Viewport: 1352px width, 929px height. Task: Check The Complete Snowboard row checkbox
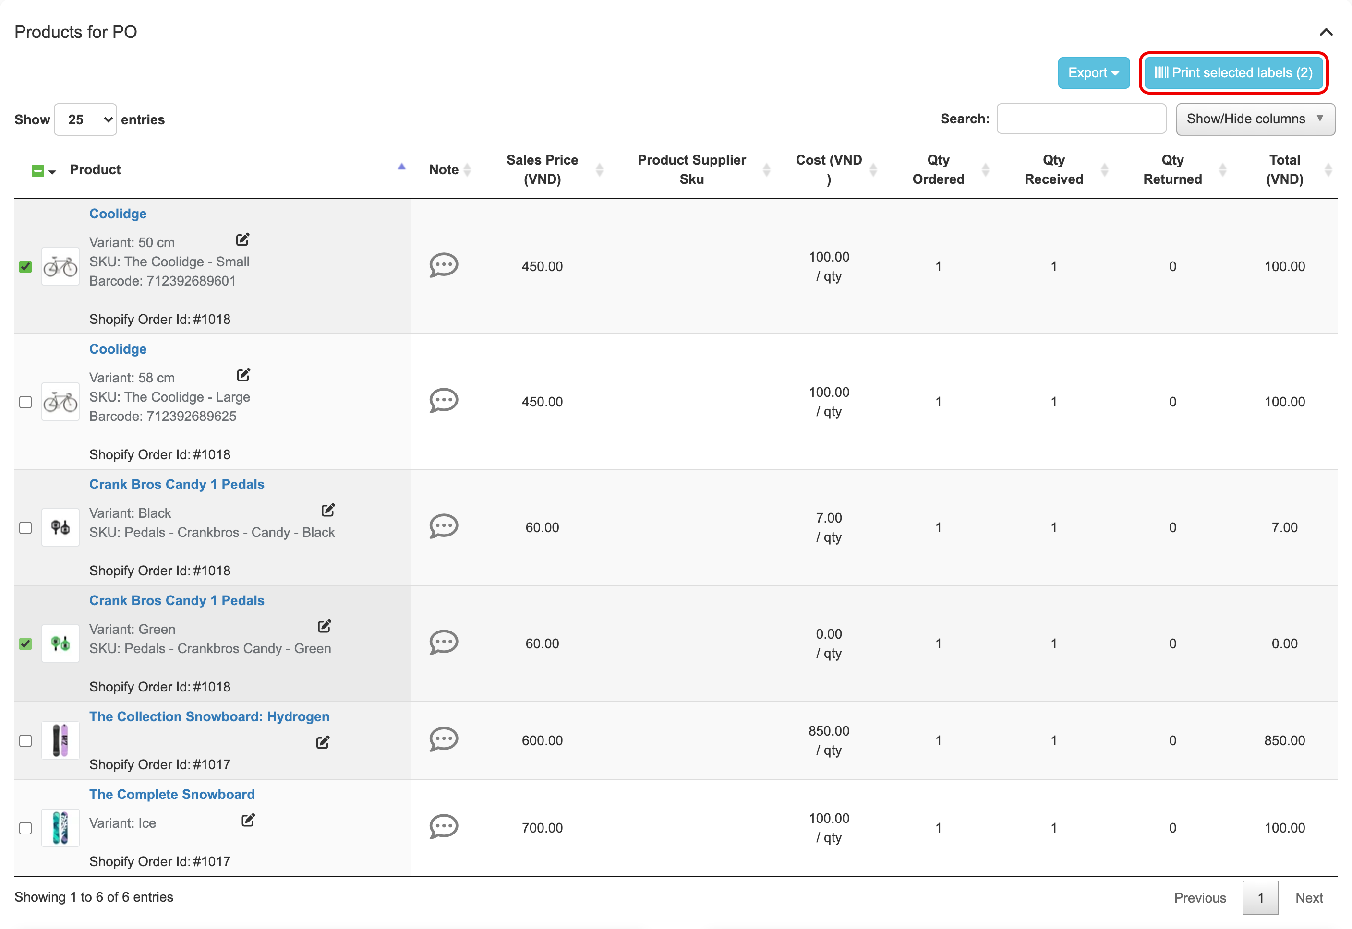tap(25, 828)
